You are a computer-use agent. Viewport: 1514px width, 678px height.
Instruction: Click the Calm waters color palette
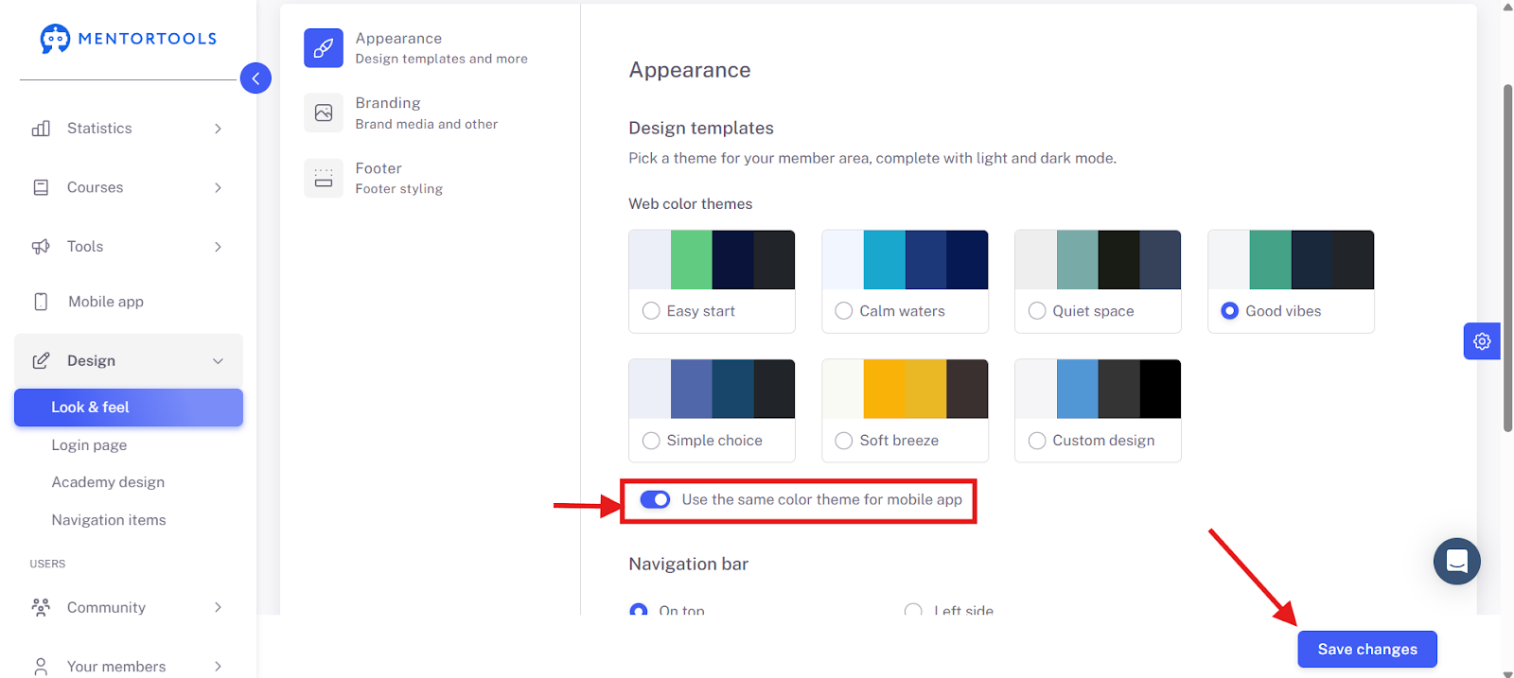(905, 260)
